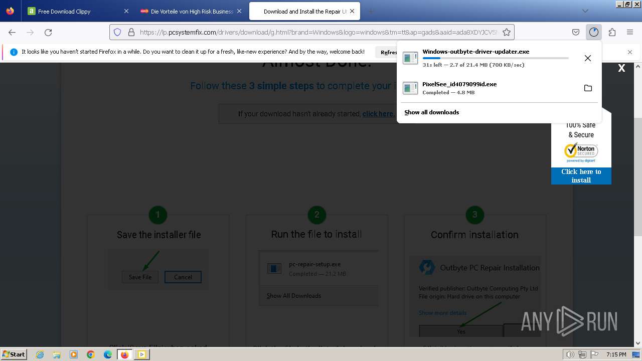This screenshot has height=361, width=642.
Task: Dismiss the Firefox refresh notification bar
Action: [630, 52]
